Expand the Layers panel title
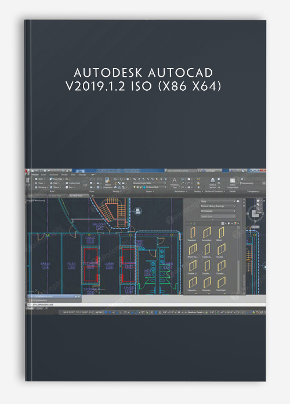The image size is (290, 404). point(150,191)
